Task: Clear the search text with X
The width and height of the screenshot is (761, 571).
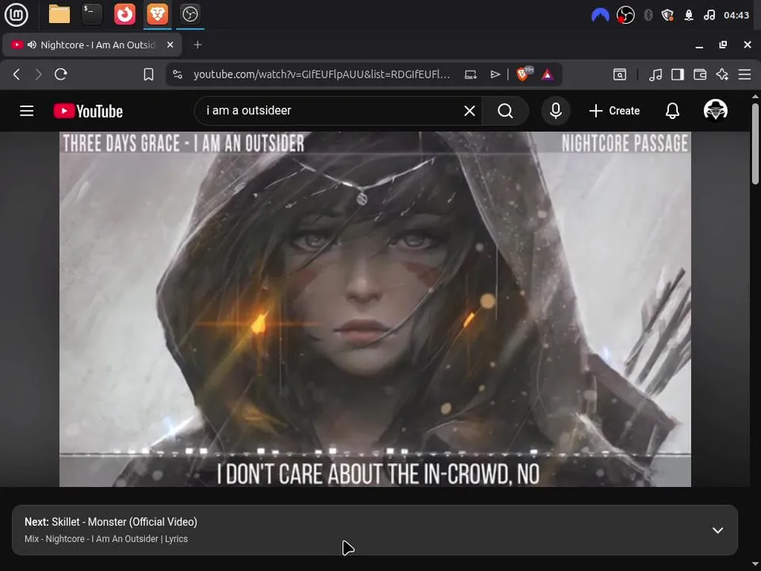Action: 469,111
